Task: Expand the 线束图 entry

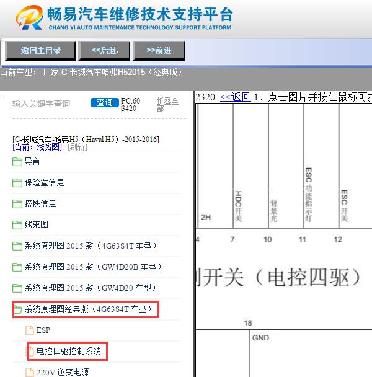Action: point(37,224)
